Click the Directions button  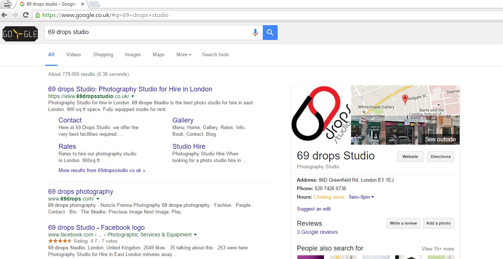click(x=440, y=157)
